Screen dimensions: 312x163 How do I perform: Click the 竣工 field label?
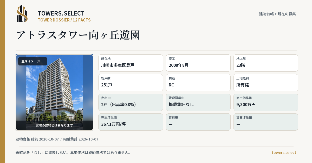pos(172,59)
